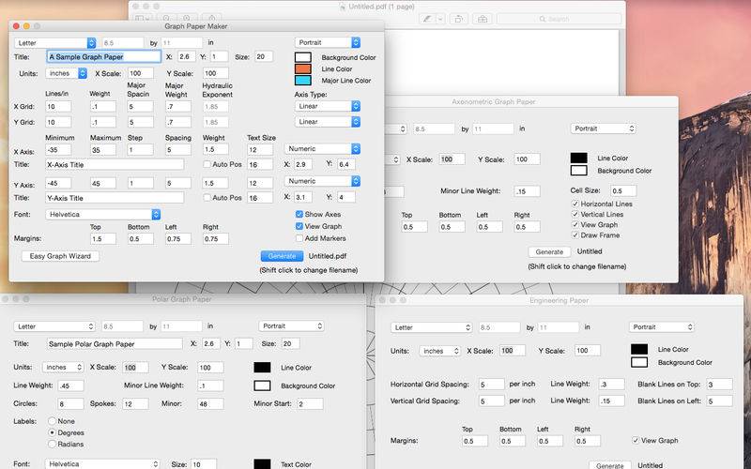Screen dimensions: 751x469
Task: Click the Untitled.pdf filename next to Generate
Action: point(327,256)
